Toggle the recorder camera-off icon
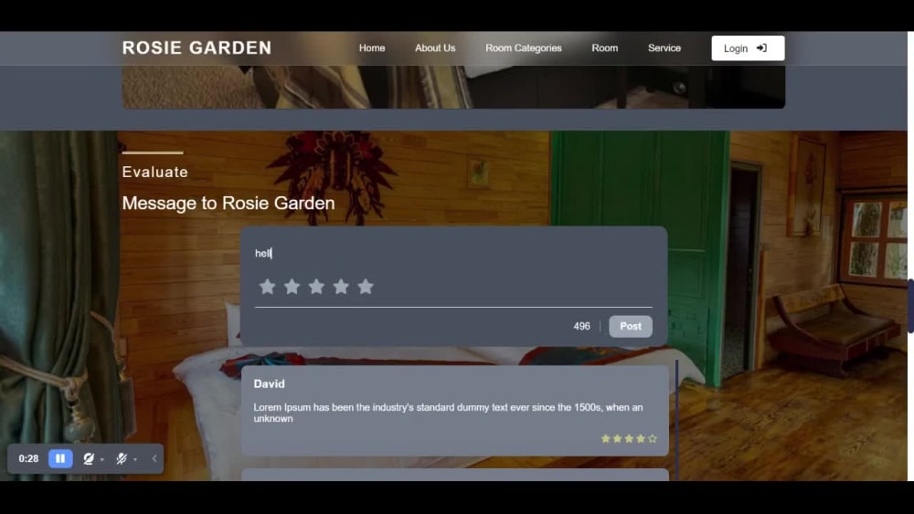Viewport: 914px width, 514px height. 89,458
